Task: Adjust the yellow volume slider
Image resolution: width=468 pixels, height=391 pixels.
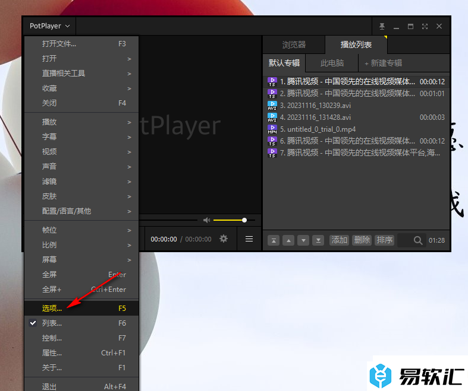Action: point(234,220)
